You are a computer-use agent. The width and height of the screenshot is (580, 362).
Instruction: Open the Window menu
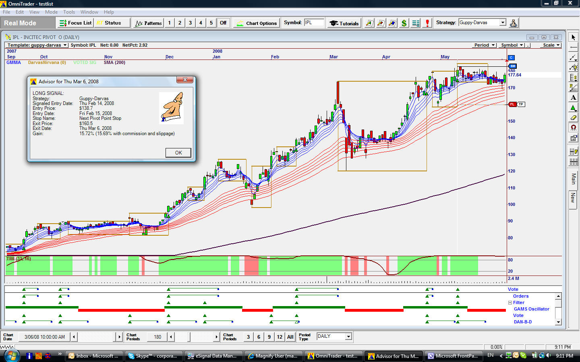click(x=89, y=12)
